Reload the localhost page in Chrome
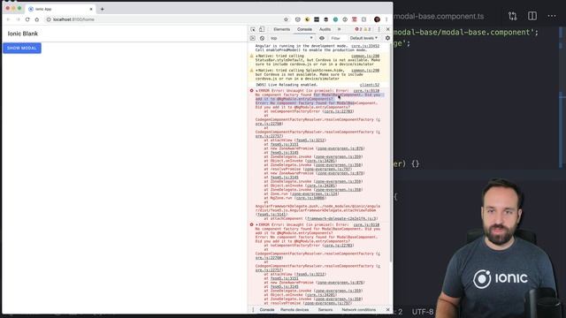566x318 pixels. [27, 19]
